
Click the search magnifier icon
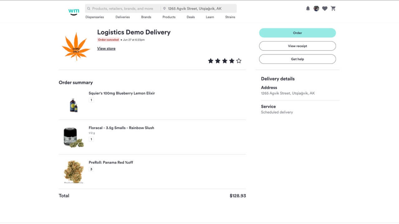tap(89, 8)
